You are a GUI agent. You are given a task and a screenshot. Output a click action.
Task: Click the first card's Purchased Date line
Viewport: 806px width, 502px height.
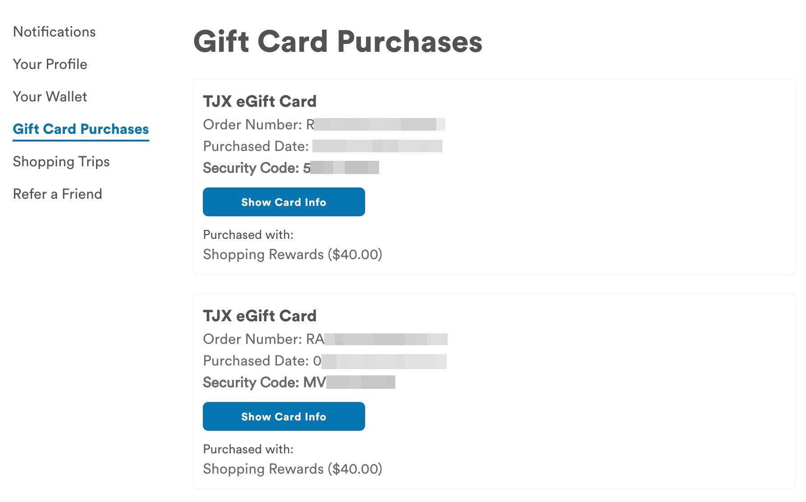(x=322, y=146)
